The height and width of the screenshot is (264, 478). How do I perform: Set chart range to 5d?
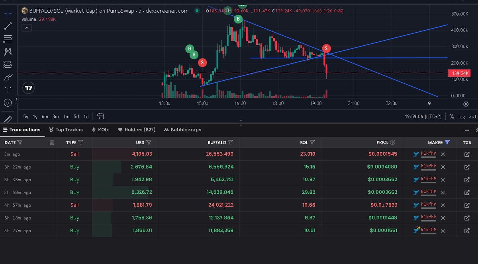(x=76, y=116)
